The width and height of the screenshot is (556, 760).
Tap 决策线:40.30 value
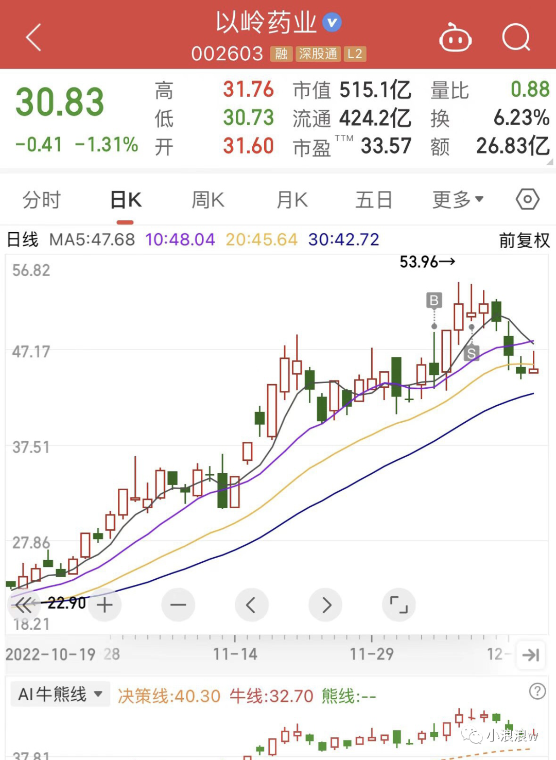pos(169,696)
